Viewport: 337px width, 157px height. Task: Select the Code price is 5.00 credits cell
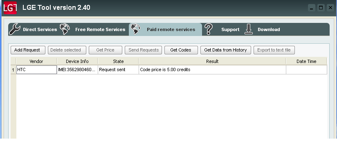(x=212, y=70)
